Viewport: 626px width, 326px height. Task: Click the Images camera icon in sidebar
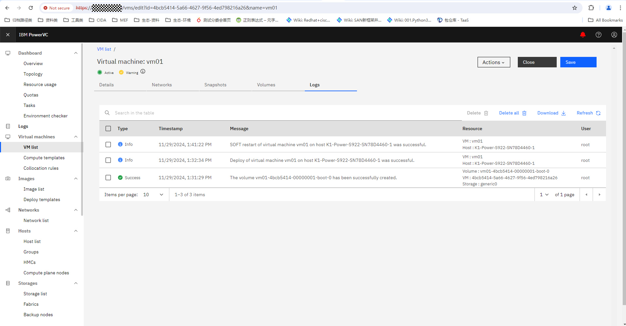point(8,179)
